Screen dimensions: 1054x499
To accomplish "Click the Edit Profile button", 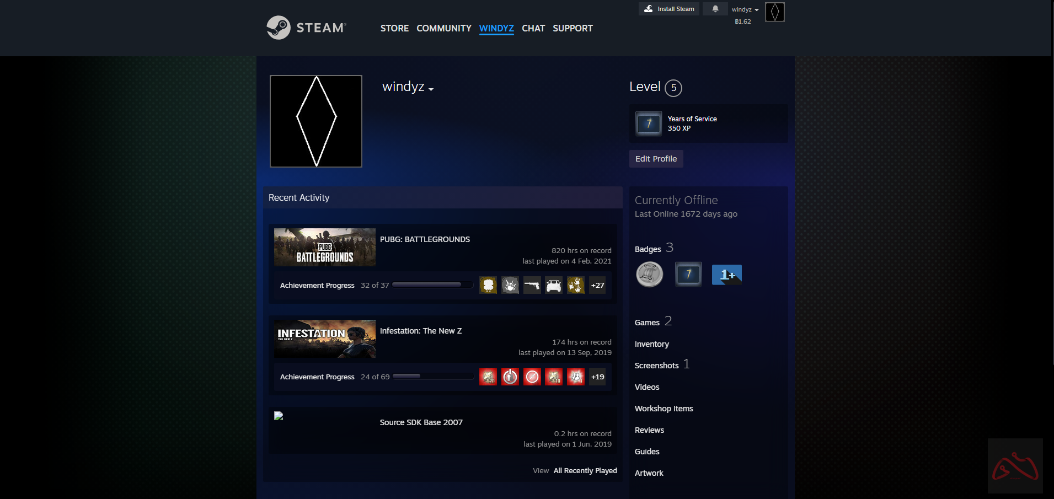I will [x=656, y=159].
